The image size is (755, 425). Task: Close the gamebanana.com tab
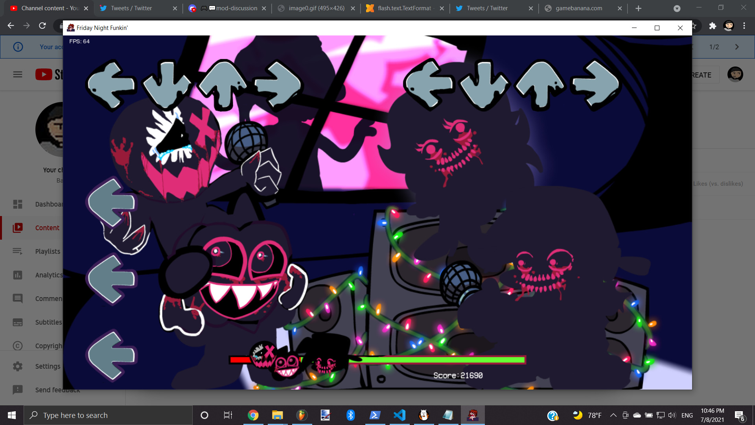click(x=620, y=8)
